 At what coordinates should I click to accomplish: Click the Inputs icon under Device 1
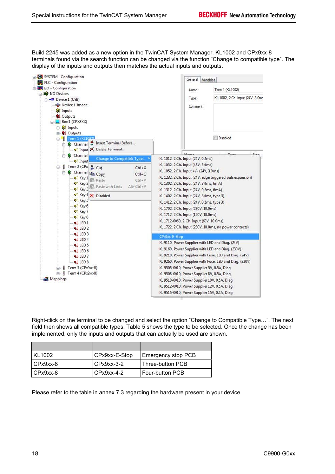[x=58, y=111]
